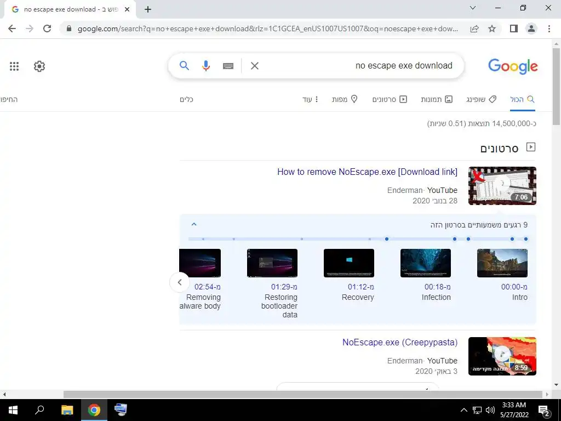Show hidden system tray icons
Image resolution: width=561 pixels, height=421 pixels.
coord(463,410)
